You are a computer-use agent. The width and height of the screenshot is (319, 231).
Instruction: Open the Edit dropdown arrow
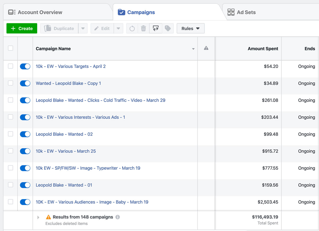coord(118,28)
